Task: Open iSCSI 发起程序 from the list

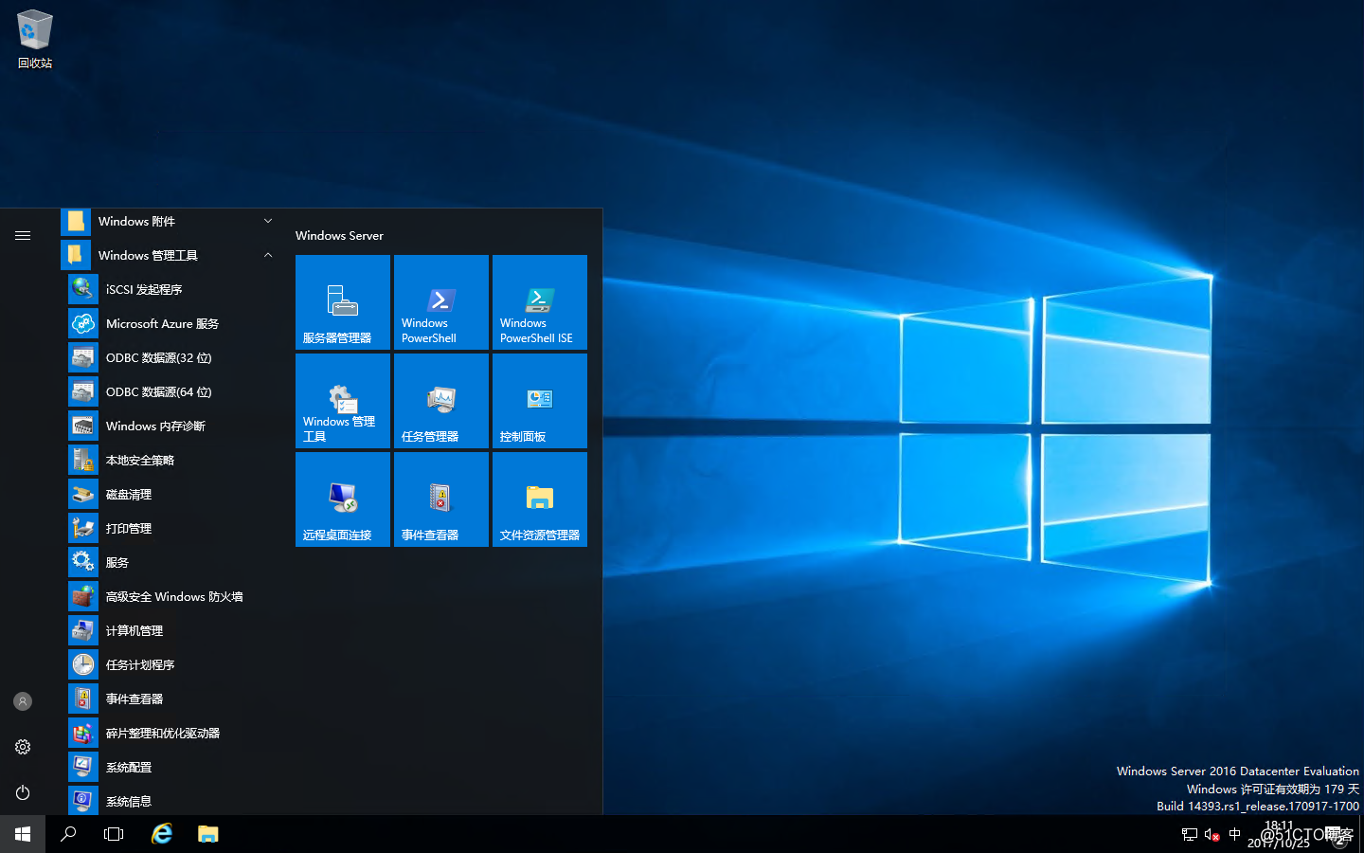Action: point(172,289)
